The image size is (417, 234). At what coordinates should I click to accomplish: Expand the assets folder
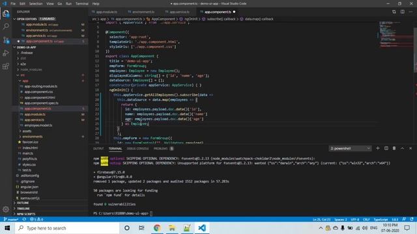[27, 131]
